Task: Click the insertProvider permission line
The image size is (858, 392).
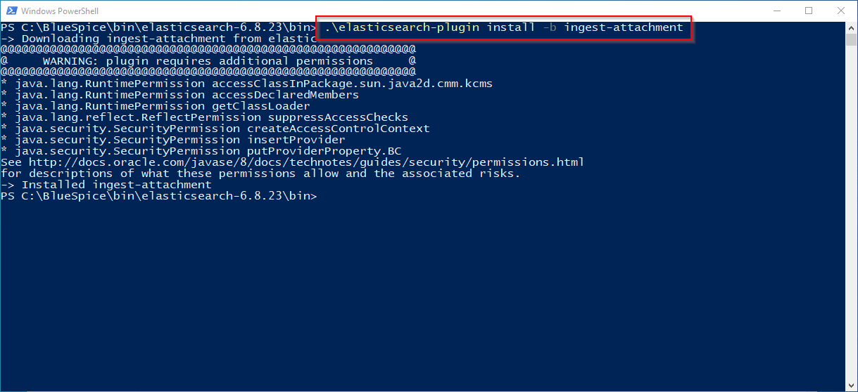Action: (179, 140)
